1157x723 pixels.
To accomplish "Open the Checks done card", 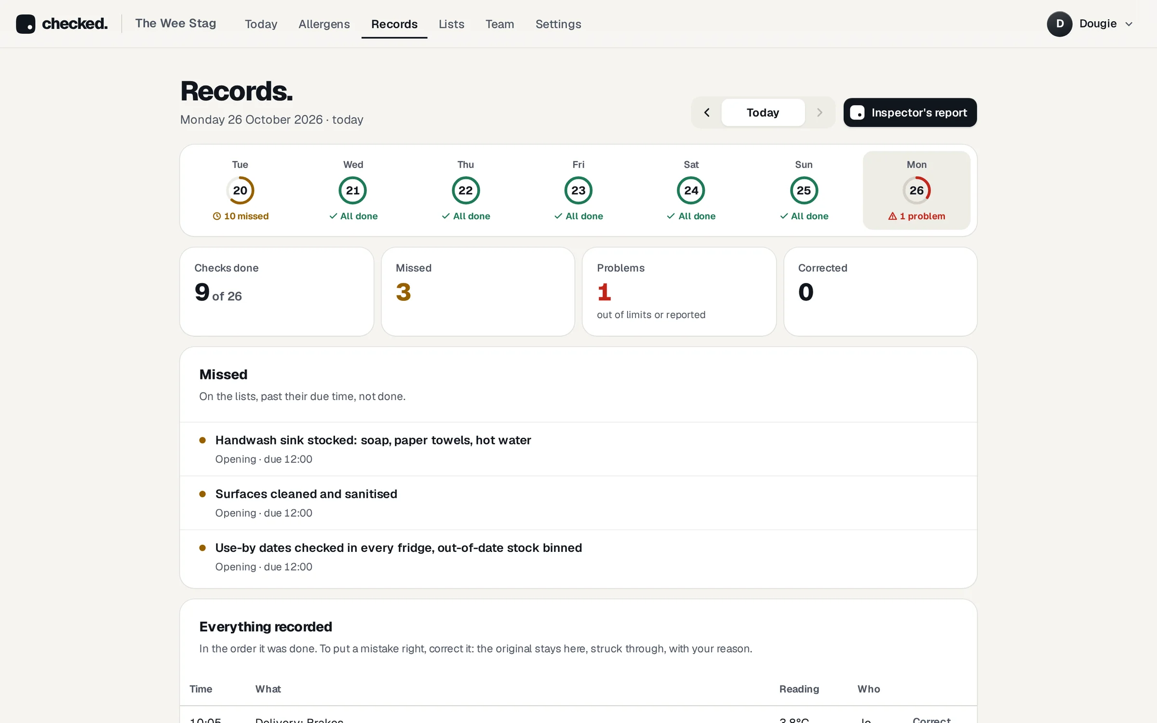I will 277,292.
